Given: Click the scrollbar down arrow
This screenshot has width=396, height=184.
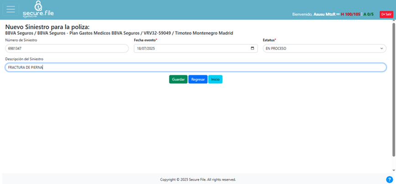Looking at the screenshot, I should 394,170.
